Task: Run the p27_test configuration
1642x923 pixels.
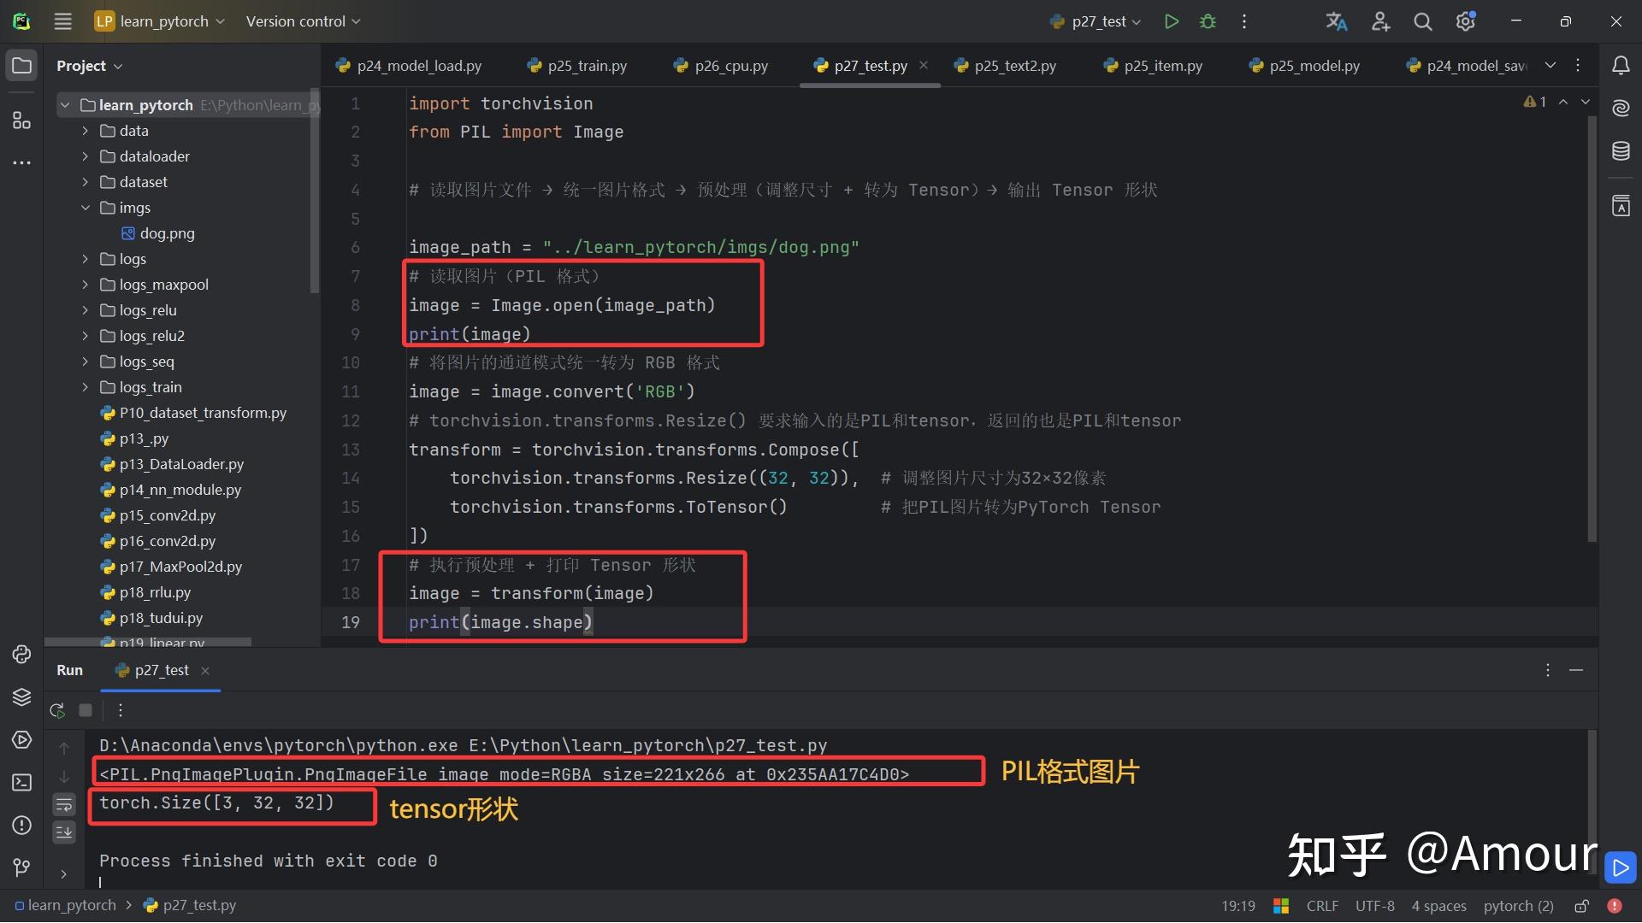Action: click(x=1172, y=21)
